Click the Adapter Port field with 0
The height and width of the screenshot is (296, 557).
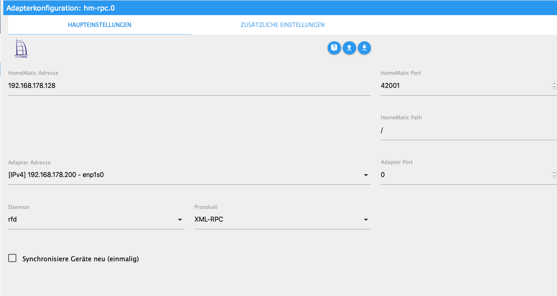pos(469,175)
